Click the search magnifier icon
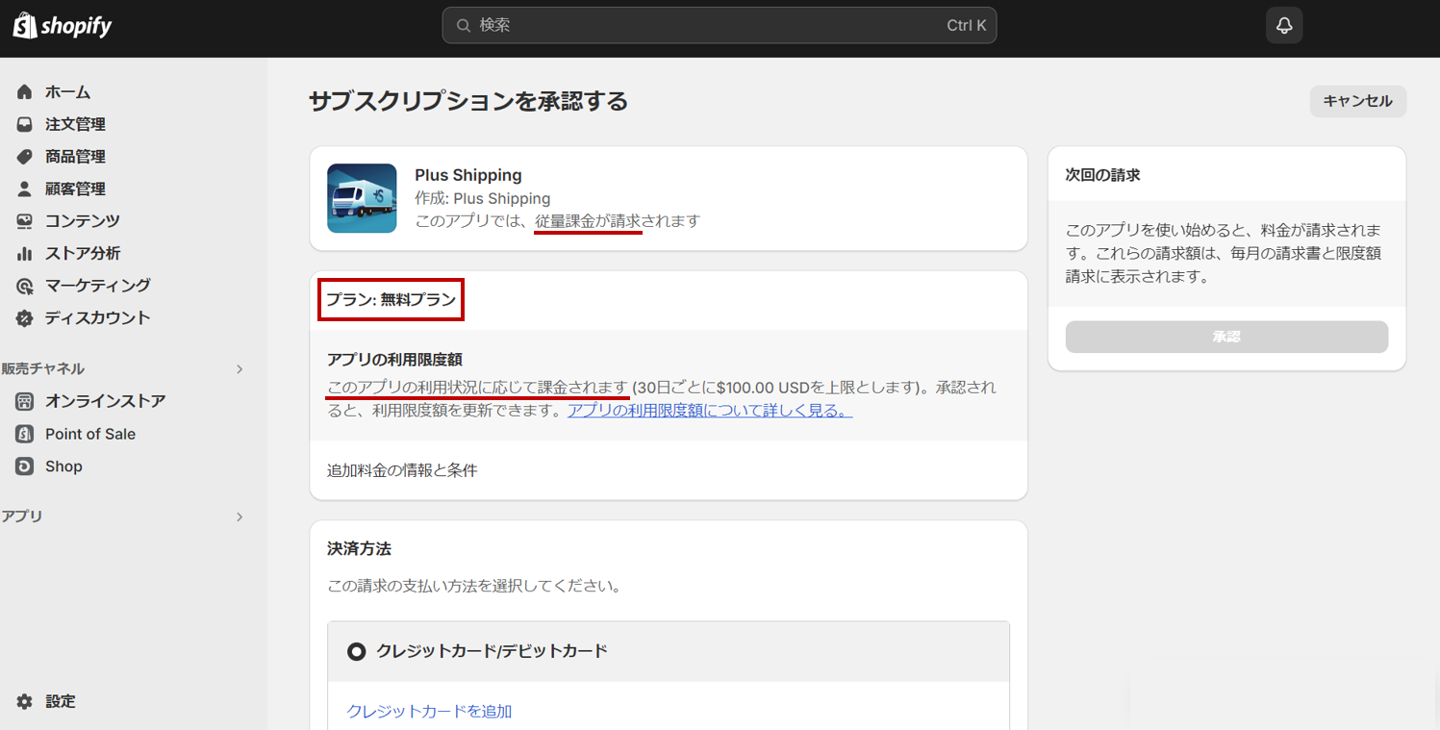 click(x=464, y=26)
